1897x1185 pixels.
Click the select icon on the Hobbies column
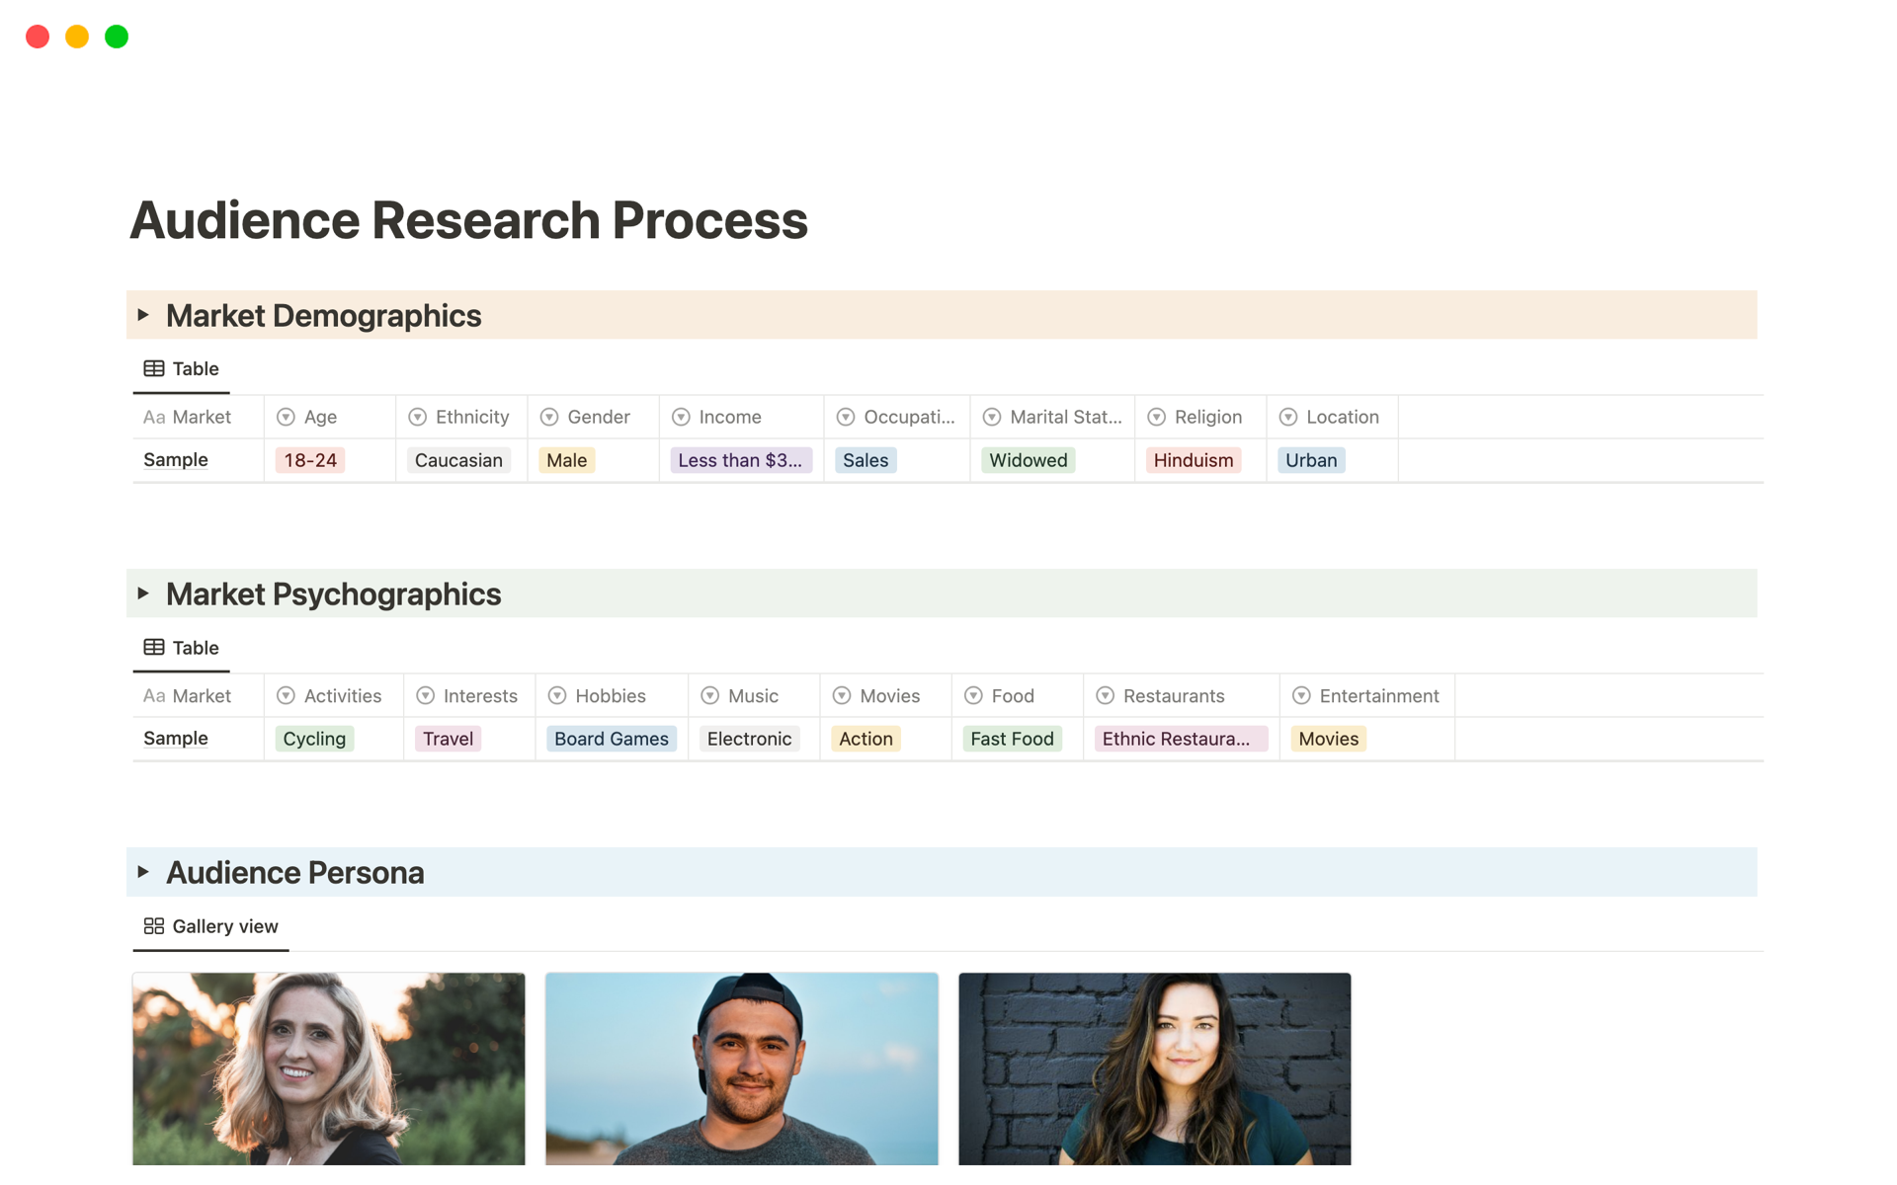[558, 695]
